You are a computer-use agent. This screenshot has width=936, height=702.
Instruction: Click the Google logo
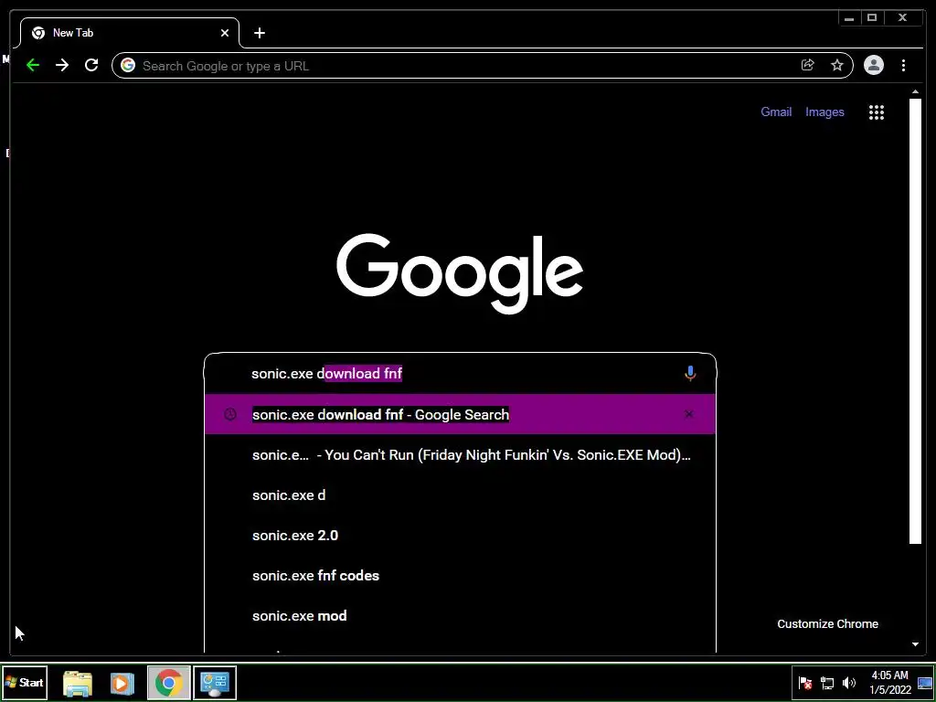pyautogui.click(x=460, y=273)
